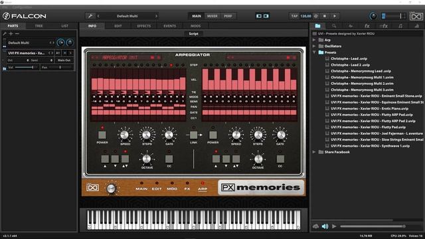Open the search tab in browser panel
Viewport: 425px width, 239px height.
pyautogui.click(x=334, y=26)
